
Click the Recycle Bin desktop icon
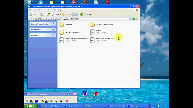tap(29, 2)
